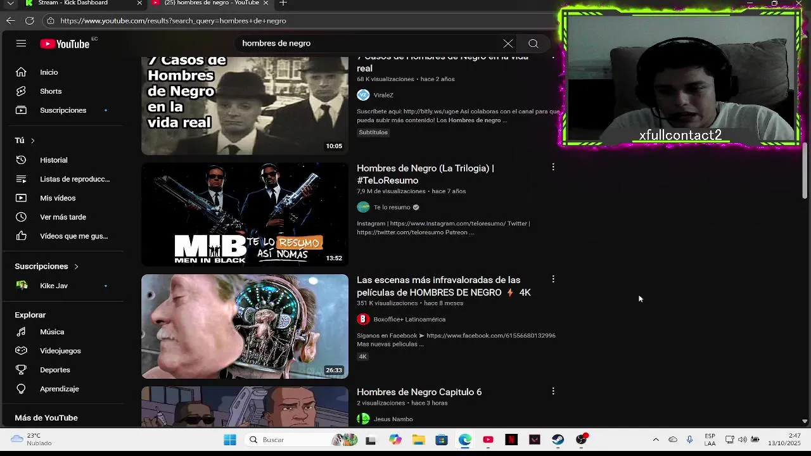Open Hombres de Negro Capitulo 6 title
This screenshot has height=456, width=811.
[419, 392]
